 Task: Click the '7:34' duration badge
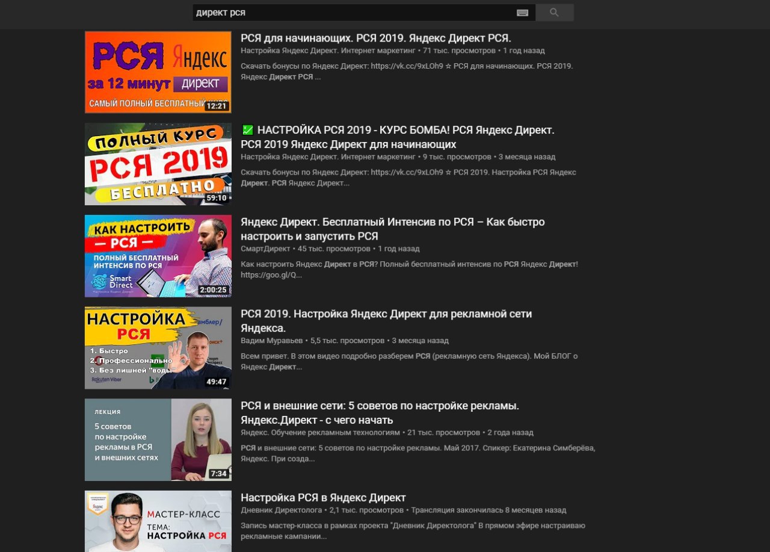(x=218, y=474)
